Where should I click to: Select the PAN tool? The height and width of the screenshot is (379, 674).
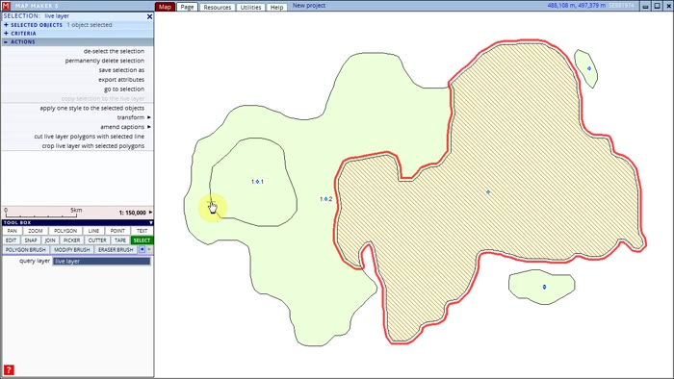point(12,231)
